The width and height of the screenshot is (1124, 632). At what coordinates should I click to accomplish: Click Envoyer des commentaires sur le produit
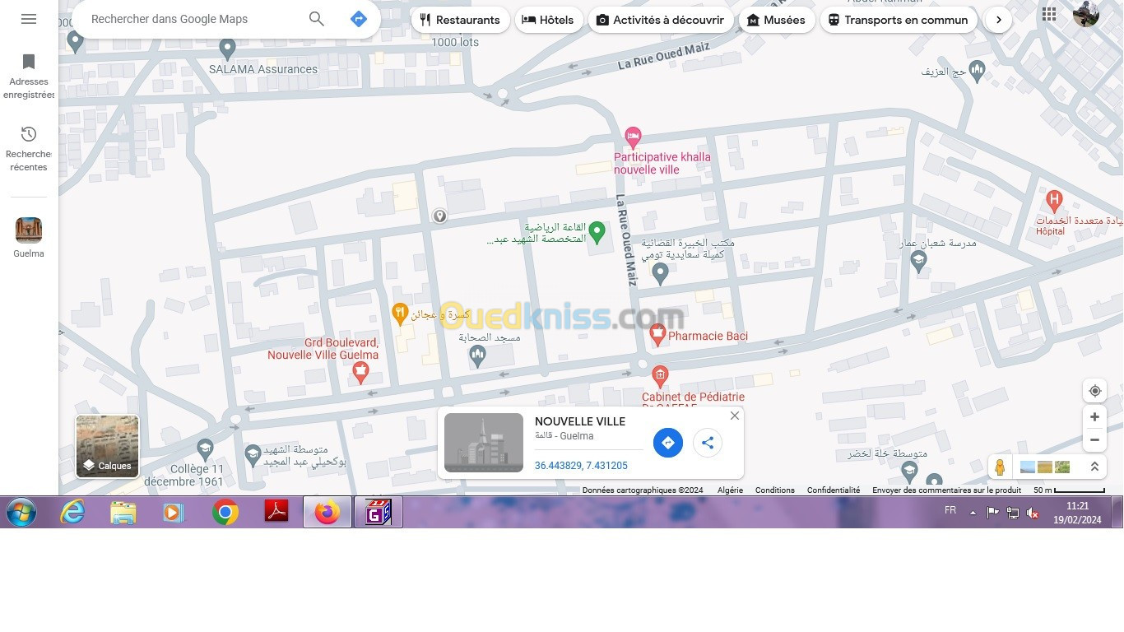coord(946,490)
